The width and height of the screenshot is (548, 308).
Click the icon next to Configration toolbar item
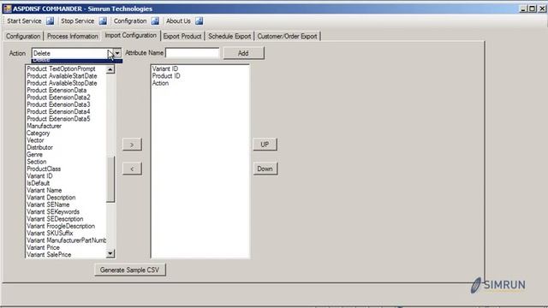(x=155, y=21)
